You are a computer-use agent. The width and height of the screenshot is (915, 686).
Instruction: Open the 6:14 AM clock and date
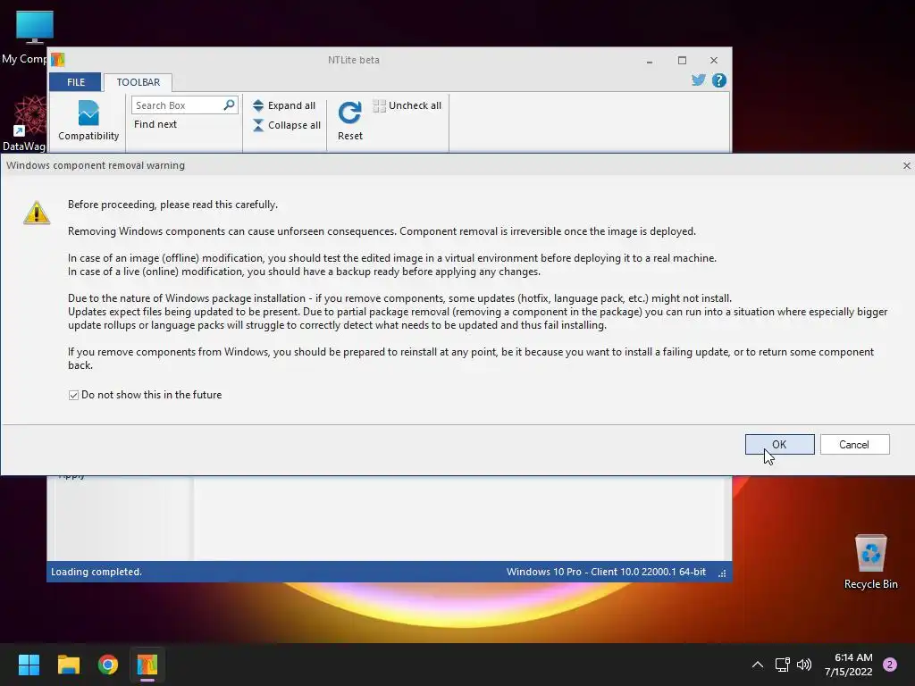[x=849, y=665]
